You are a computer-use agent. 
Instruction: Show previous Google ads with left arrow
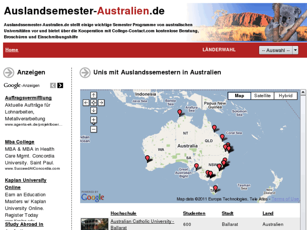pos(53,85)
